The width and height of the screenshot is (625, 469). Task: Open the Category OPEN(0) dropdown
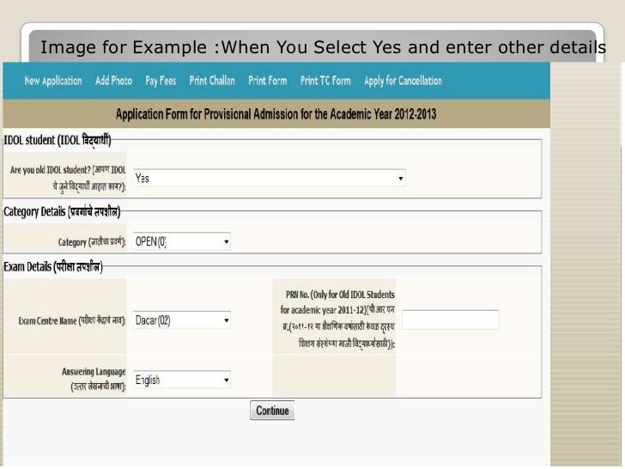coord(181,242)
